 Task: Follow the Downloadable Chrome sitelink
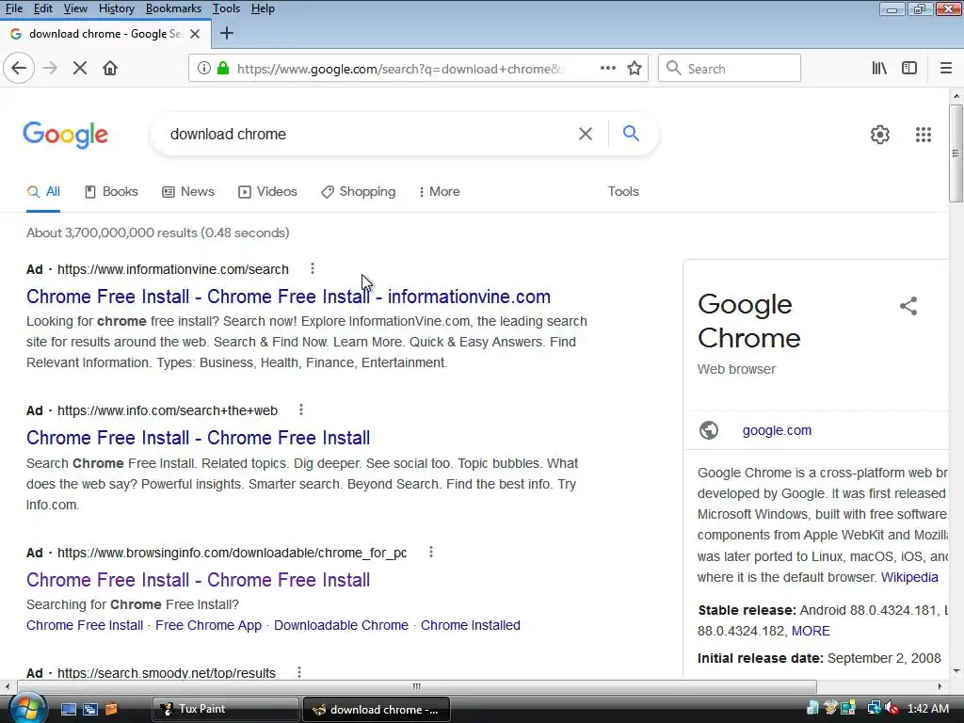341,625
